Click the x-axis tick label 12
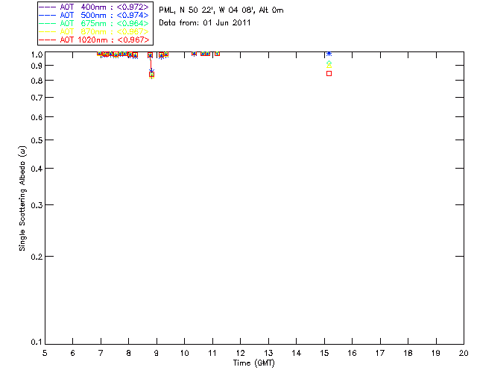Screen dimensions: 477x382 pos(240,353)
